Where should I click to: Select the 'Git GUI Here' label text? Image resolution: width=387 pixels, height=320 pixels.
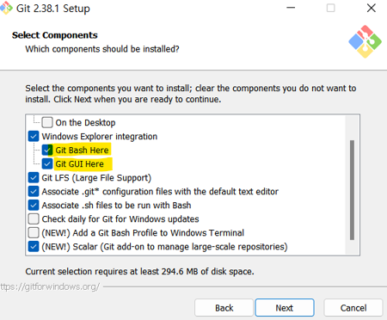click(79, 163)
